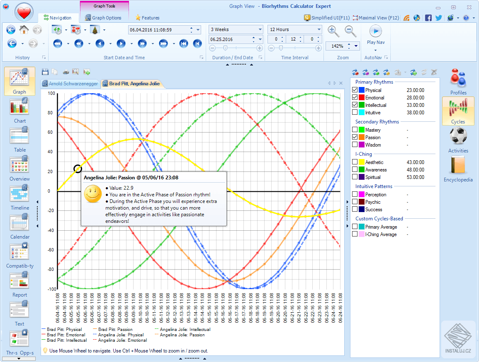Click the red heart application button
This screenshot has height=362, width=479.
coord(24,13)
